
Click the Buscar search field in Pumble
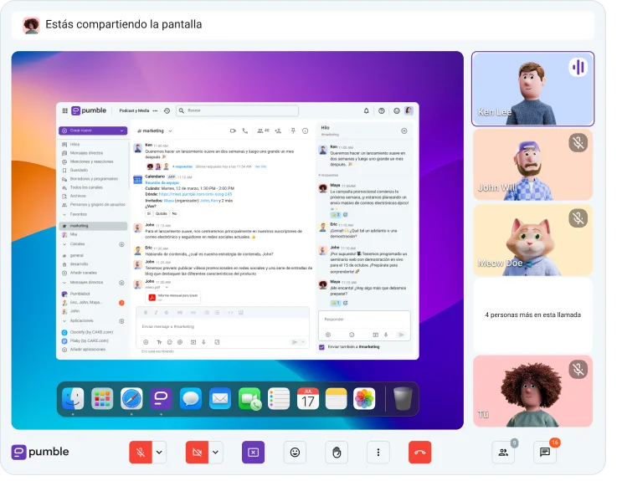click(x=237, y=110)
